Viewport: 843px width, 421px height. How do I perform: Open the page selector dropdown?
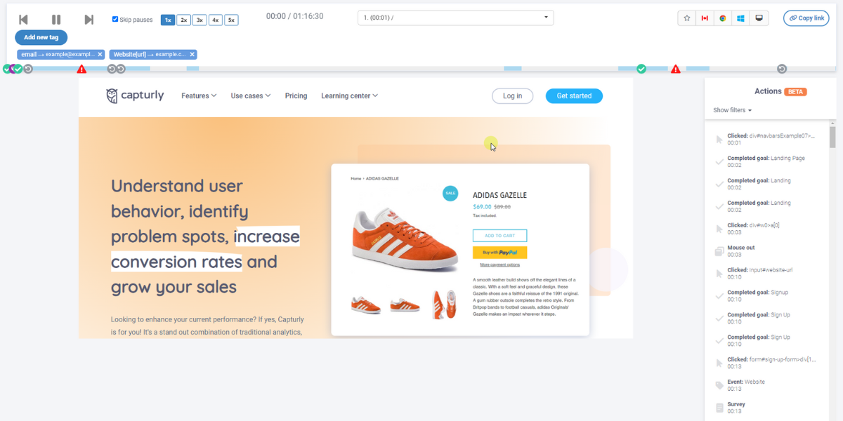[x=455, y=18]
